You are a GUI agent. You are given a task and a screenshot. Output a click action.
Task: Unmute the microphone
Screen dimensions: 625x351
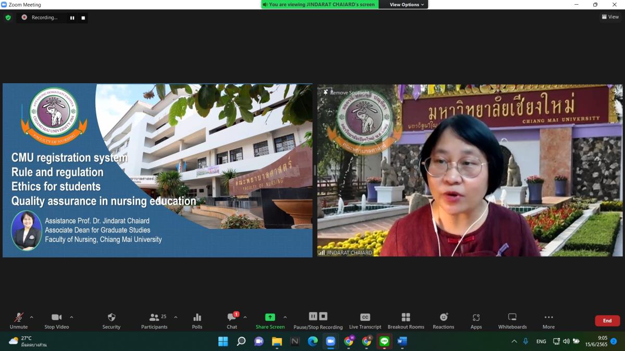(x=19, y=320)
